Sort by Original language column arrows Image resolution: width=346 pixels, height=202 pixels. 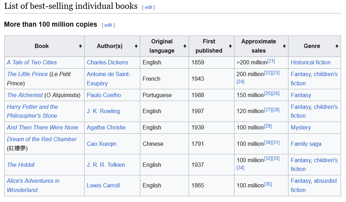[185, 46]
